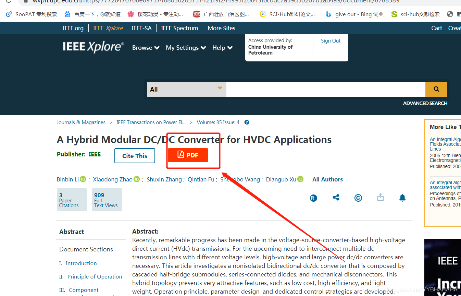This screenshot has width=461, height=296.
Task: Download the article PDF
Action: point(188,155)
